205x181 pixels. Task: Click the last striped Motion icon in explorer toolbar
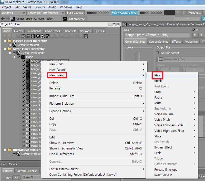coord(86,36)
